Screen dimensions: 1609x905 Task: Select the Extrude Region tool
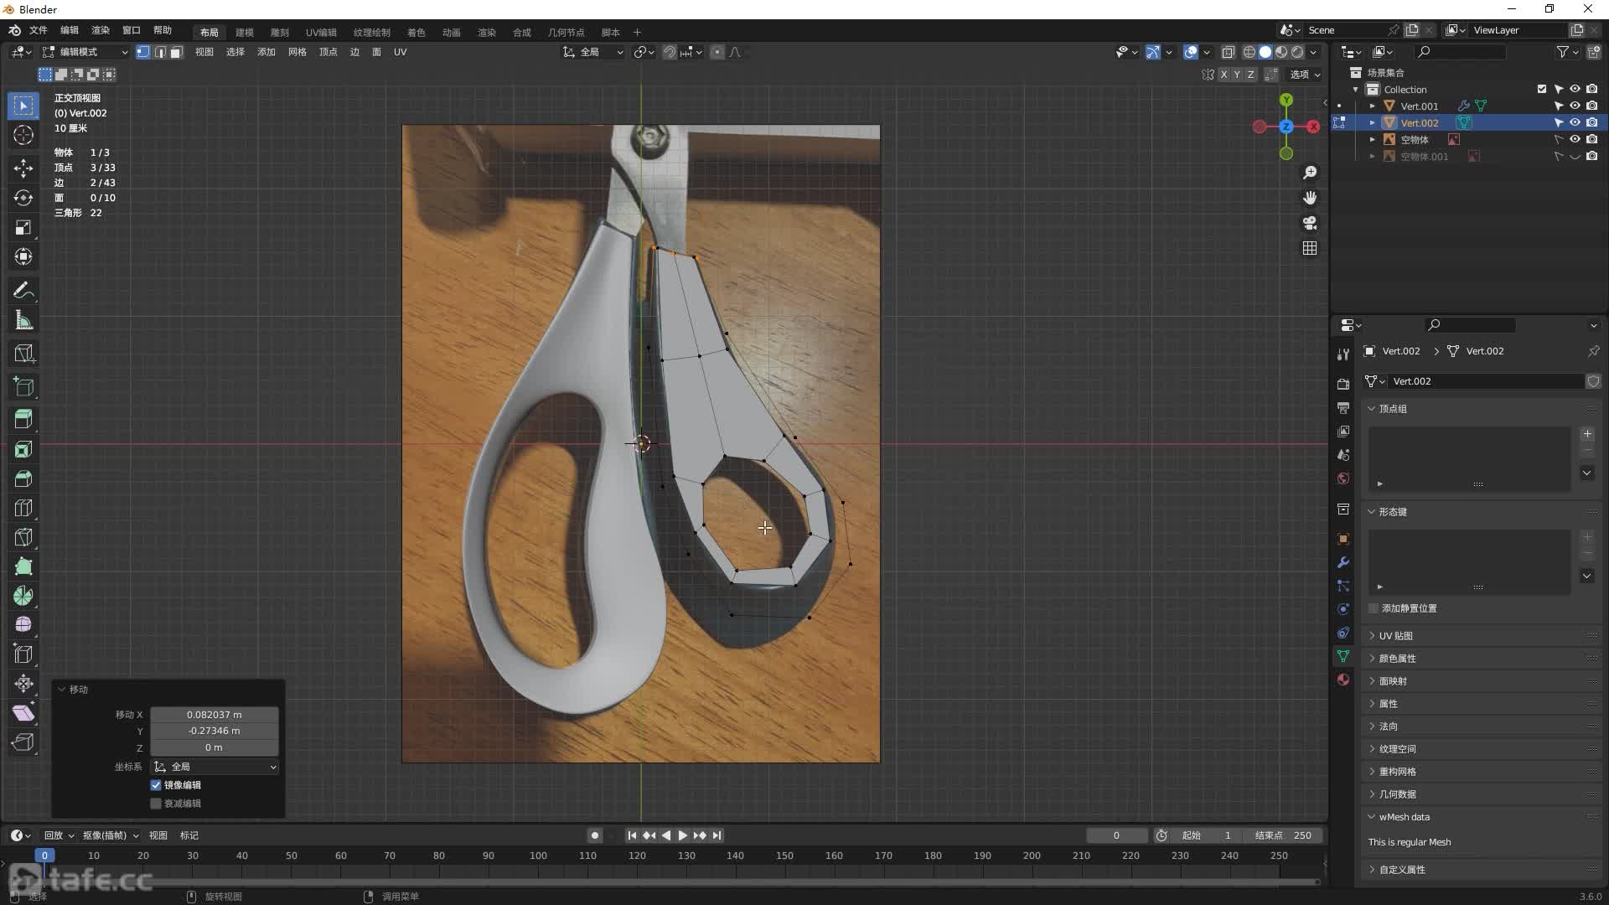pyautogui.click(x=23, y=419)
